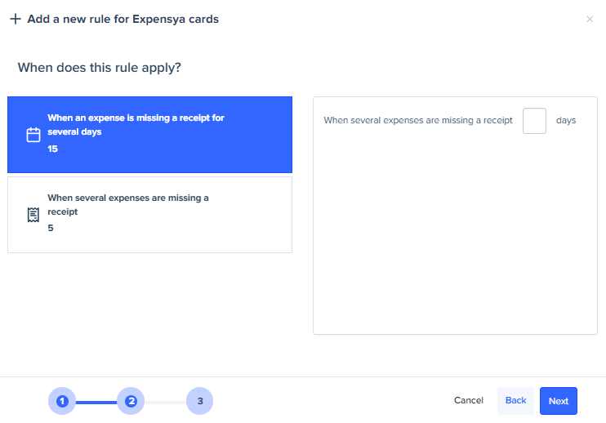Click the calendar icon in the first rule card
The height and width of the screenshot is (423, 606).
pyautogui.click(x=33, y=135)
